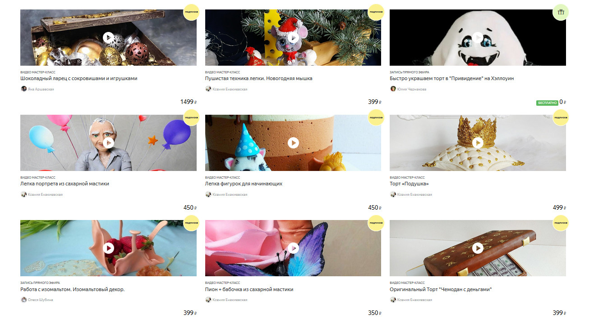Play the sugar mastic portrait video
The image size is (603, 319).
[108, 143]
